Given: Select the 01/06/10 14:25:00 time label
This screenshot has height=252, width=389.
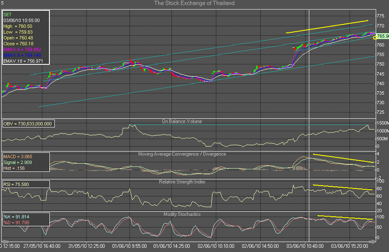Looking at the screenshot, I should click(172, 246).
